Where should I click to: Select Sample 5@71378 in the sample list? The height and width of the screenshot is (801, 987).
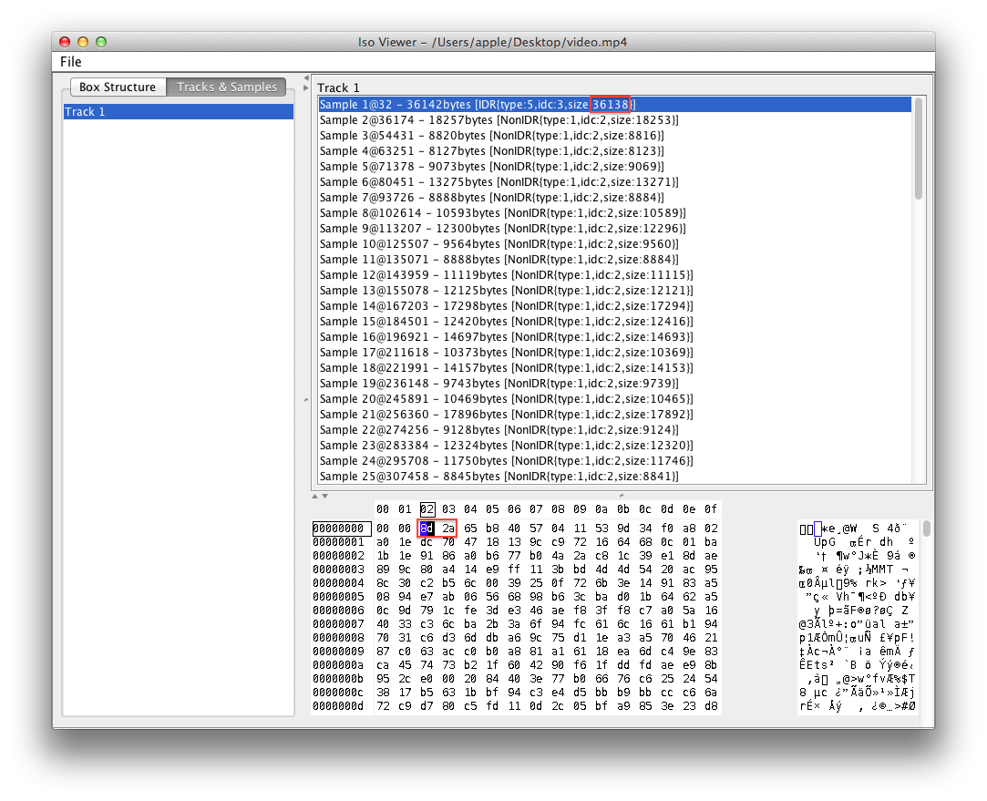[456, 166]
